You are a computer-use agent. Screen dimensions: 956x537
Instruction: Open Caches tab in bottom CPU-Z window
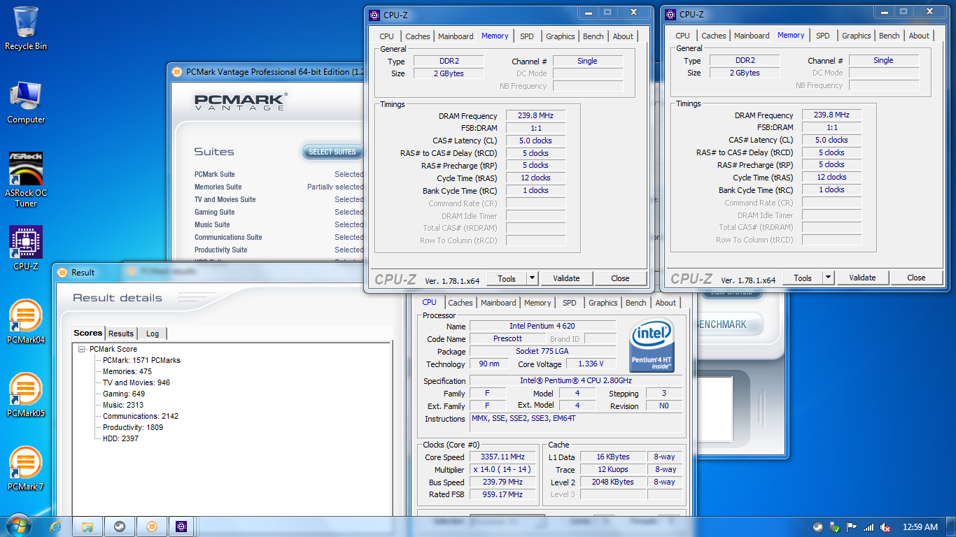tap(461, 303)
